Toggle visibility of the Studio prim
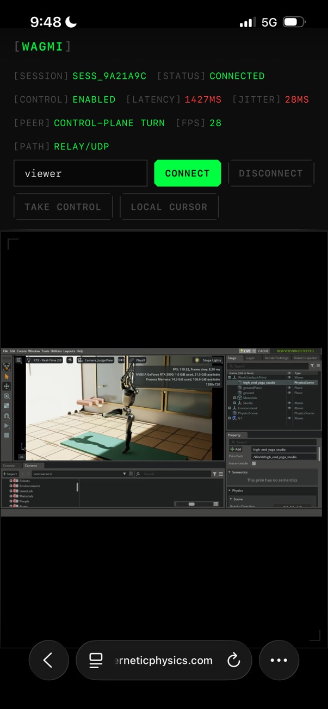 [x=289, y=403]
